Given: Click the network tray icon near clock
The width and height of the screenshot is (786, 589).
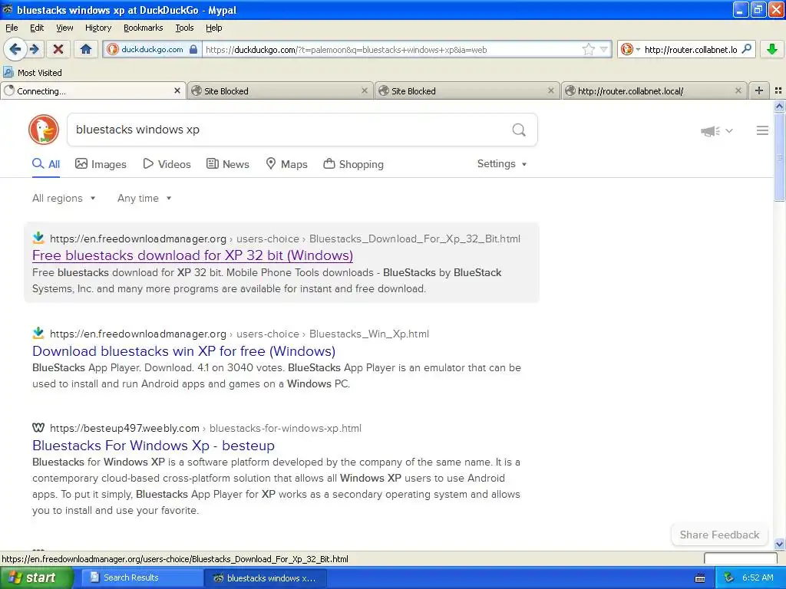Looking at the screenshot, I should pos(728,578).
